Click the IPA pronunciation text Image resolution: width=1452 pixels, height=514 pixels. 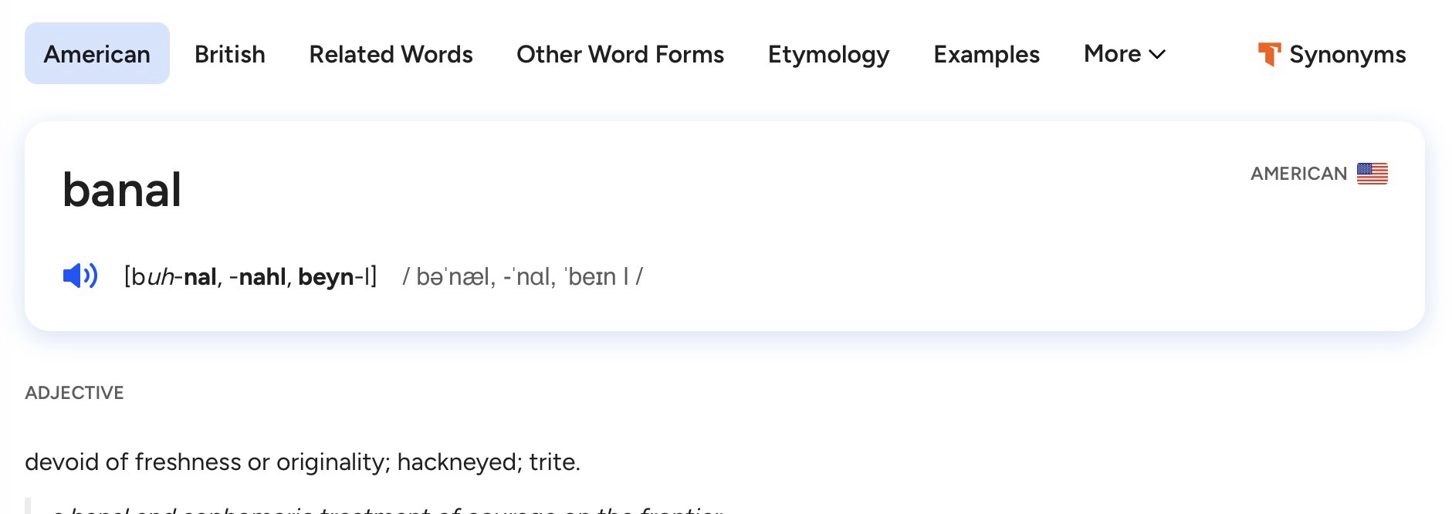[523, 276]
